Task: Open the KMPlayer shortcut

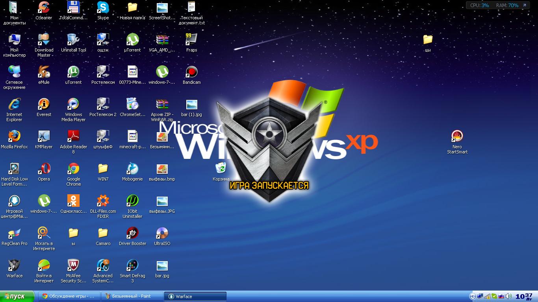Action: pos(44,140)
